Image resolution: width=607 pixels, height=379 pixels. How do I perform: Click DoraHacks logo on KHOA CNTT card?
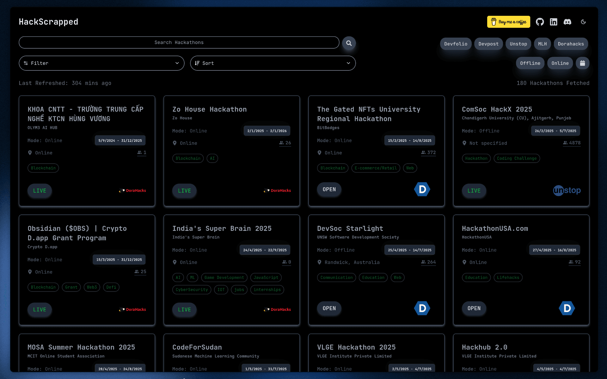point(132,190)
